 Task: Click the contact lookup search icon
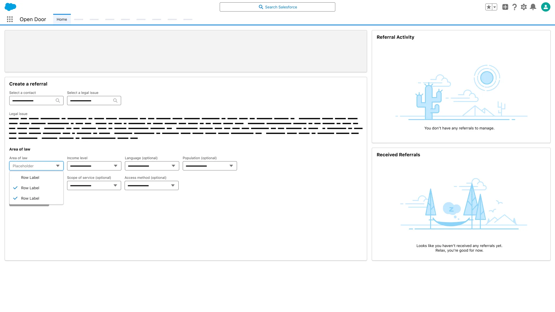58,101
